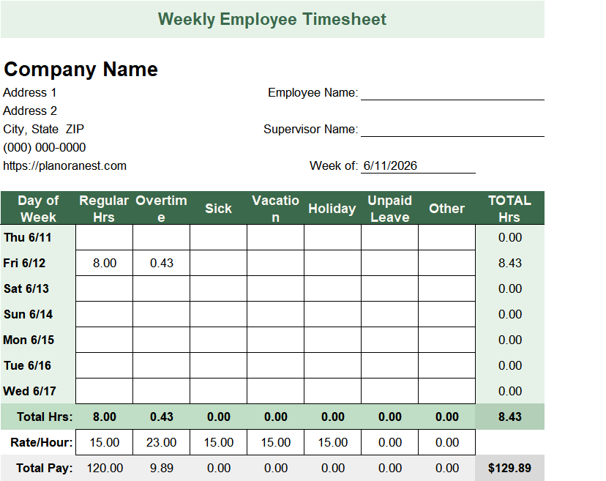The height and width of the screenshot is (481, 606).
Task: Edit the 0.00 other rate cell
Action: click(446, 442)
